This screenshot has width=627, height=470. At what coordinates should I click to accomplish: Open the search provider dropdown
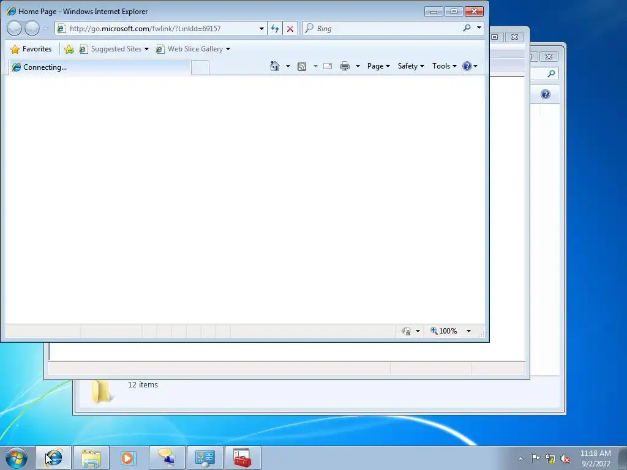coord(479,28)
